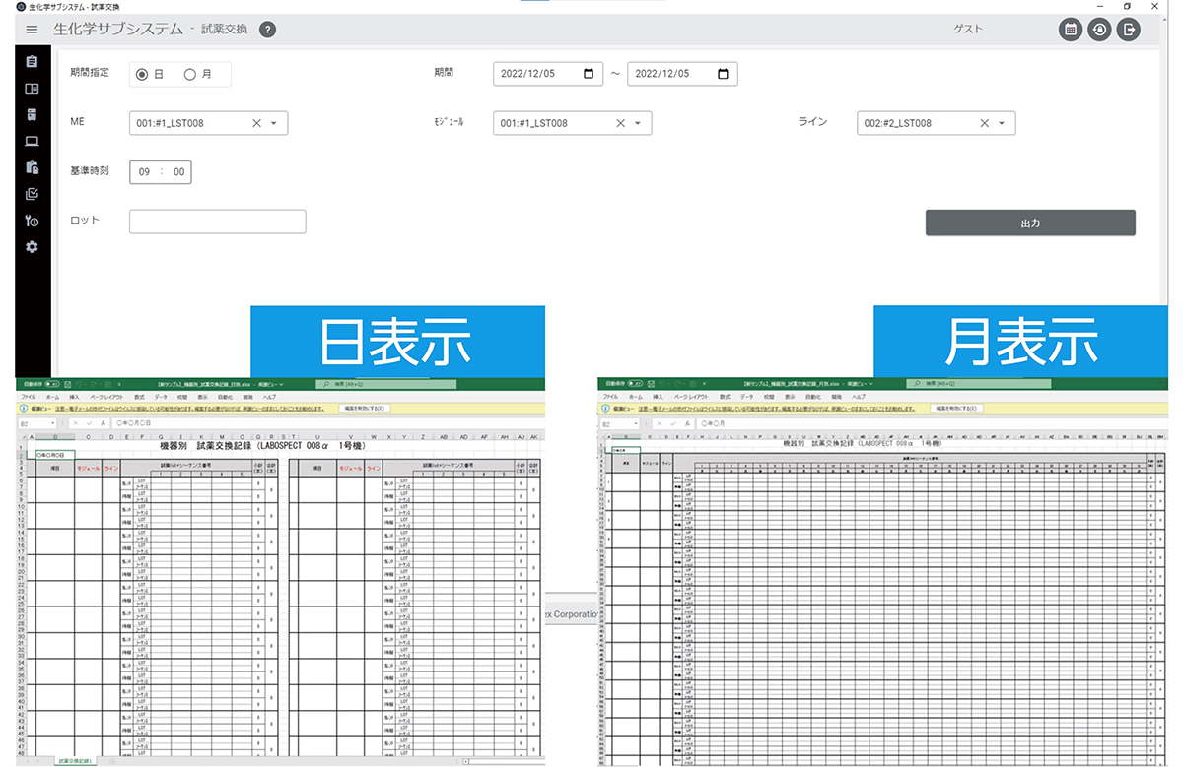The image size is (1183, 767).
Task: Select the 日 (day) radio button
Action: (143, 74)
